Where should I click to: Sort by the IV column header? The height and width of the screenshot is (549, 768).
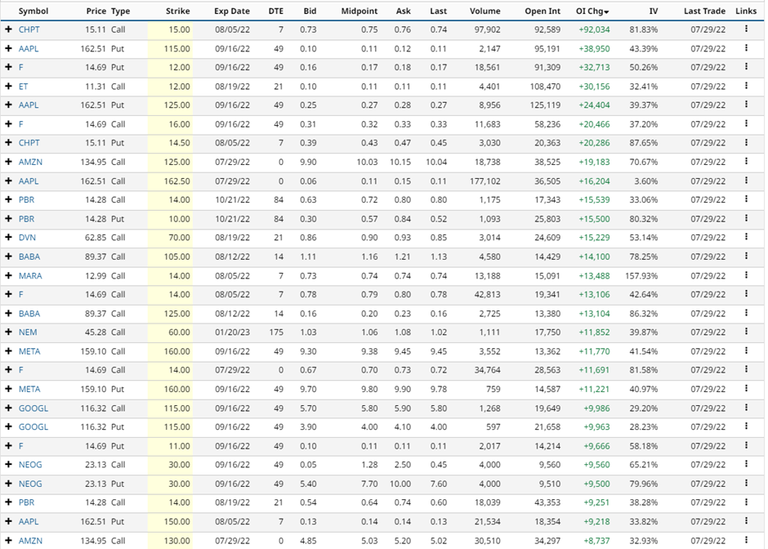click(x=654, y=11)
